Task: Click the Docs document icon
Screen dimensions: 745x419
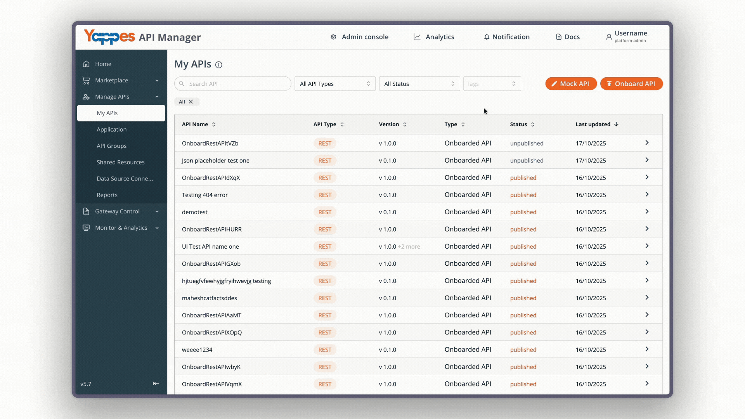Action: tap(559, 37)
